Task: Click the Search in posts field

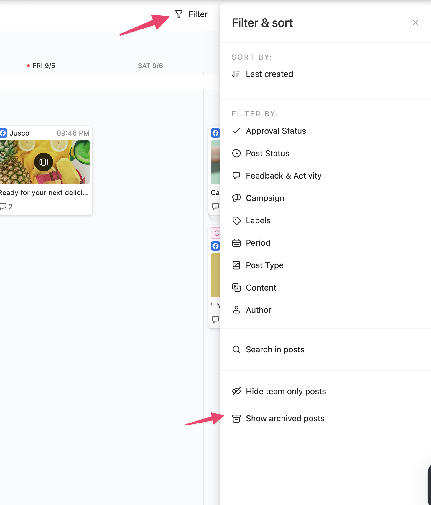Action: [275, 349]
